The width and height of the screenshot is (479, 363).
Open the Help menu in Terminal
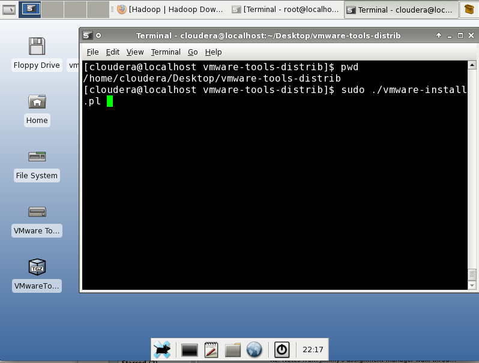coord(213,52)
